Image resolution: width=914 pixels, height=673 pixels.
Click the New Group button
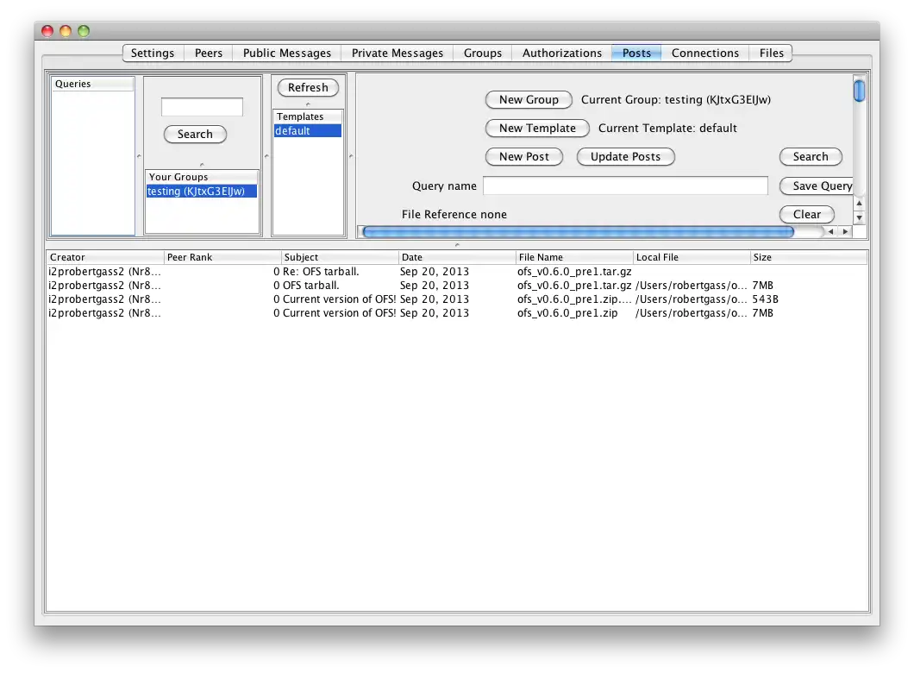529,100
